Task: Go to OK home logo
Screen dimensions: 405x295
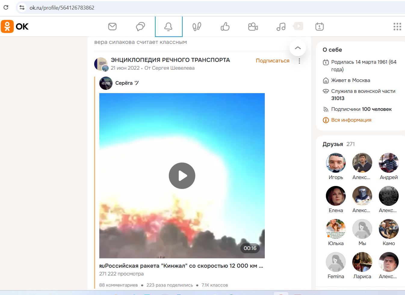Action: click(15, 26)
